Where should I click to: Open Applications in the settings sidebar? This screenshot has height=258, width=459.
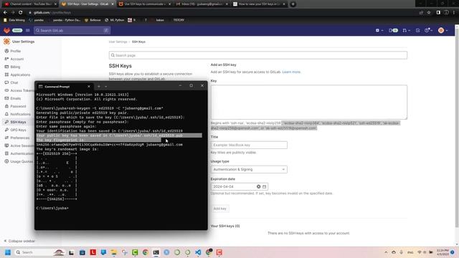pyautogui.click(x=20, y=75)
